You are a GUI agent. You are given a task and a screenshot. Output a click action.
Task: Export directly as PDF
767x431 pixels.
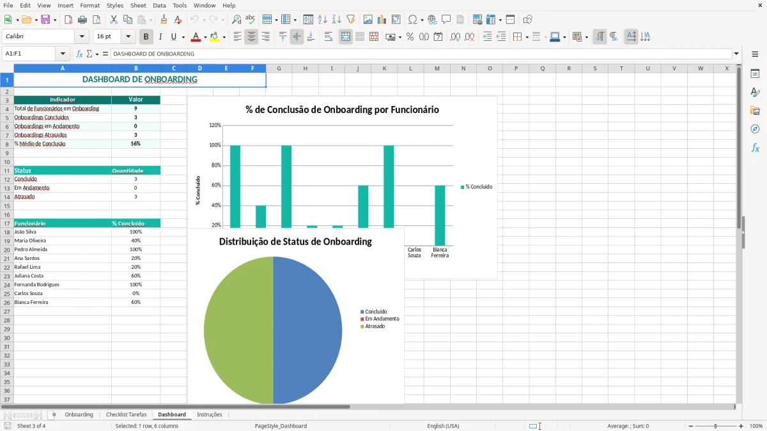tap(68, 20)
